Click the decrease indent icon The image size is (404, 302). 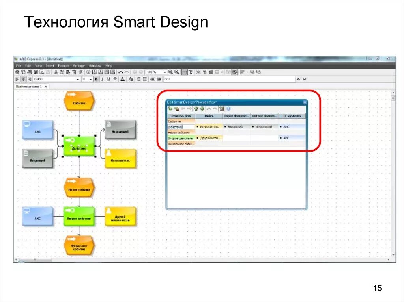pyautogui.click(x=153, y=79)
